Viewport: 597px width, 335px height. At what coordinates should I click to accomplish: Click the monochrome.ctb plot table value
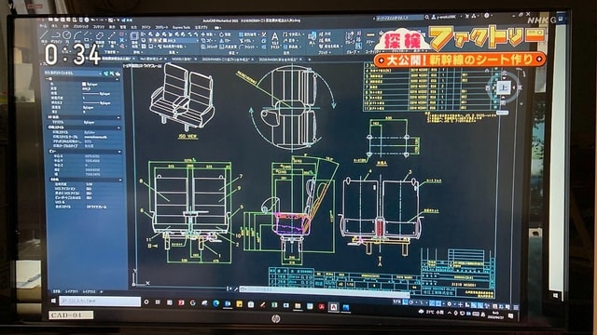tap(95, 137)
